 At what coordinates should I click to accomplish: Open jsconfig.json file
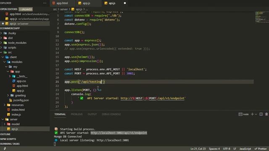(x=21, y=100)
